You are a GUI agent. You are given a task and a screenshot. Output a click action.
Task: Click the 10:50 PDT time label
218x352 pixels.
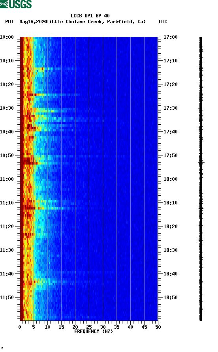coord(7,155)
